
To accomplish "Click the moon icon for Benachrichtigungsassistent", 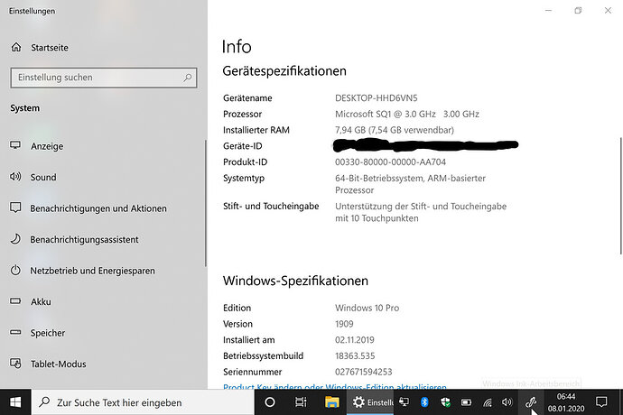I will point(15,239).
